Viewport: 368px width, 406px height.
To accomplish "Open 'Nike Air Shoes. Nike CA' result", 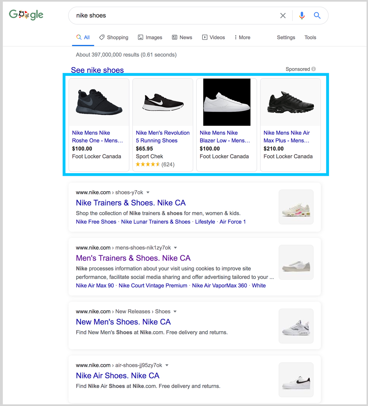I will point(118,376).
